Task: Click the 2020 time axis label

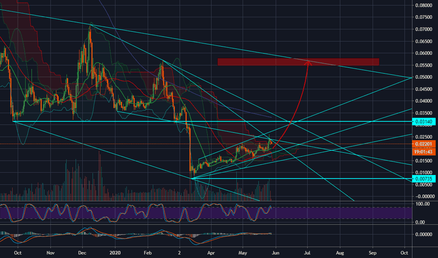Action: click(x=115, y=253)
